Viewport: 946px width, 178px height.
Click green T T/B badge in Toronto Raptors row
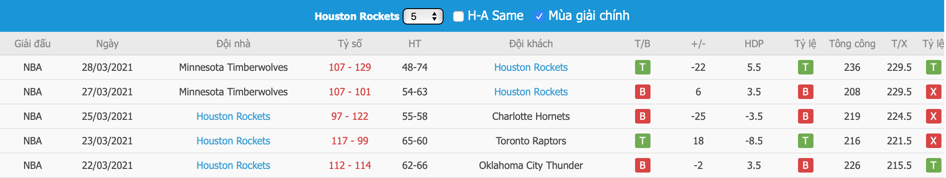click(642, 141)
